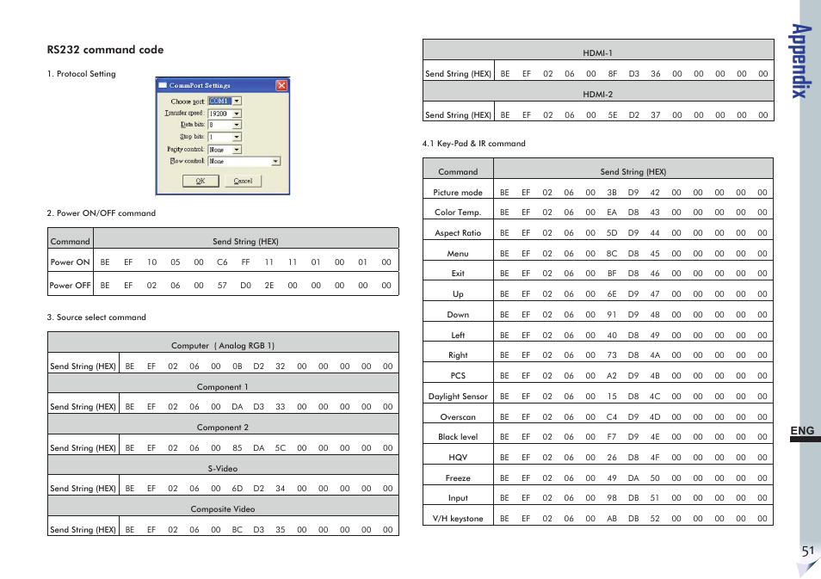Open the Flow control dropdown
Screen dimensions: 821x579
[x=244, y=161]
